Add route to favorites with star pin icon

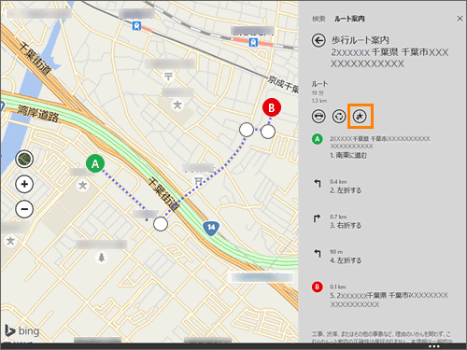[360, 117]
